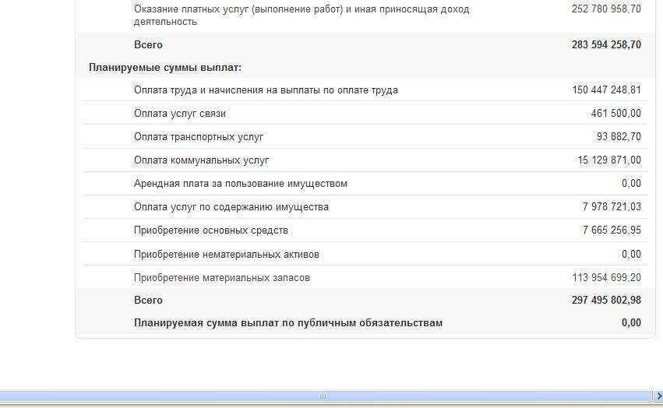
Task: Select the 'Оплата услуг связи' row
Action: click(x=365, y=114)
